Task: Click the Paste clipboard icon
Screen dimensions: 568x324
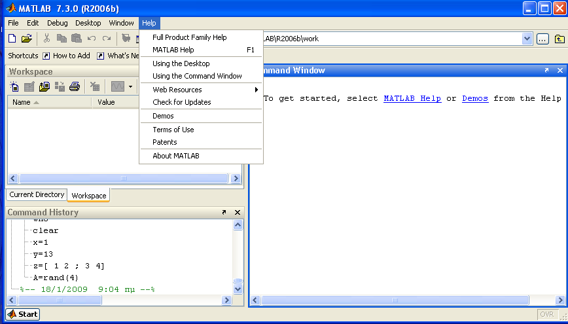Action: [x=77, y=39]
